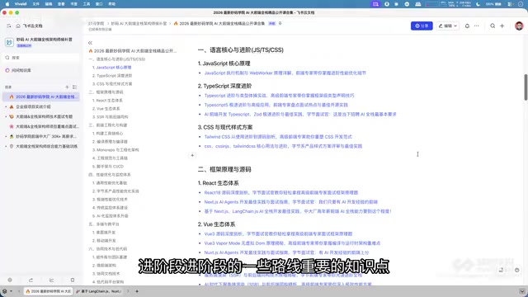Open the 文件 menu in the menu bar

[35, 4]
